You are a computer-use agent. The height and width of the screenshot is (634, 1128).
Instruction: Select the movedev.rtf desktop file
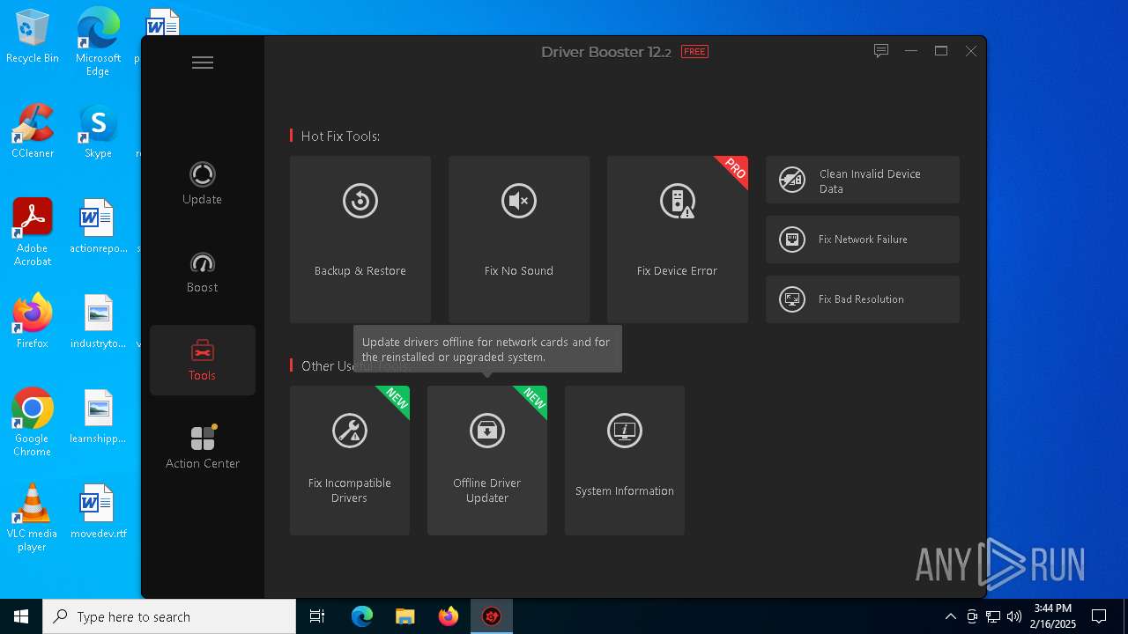98,512
